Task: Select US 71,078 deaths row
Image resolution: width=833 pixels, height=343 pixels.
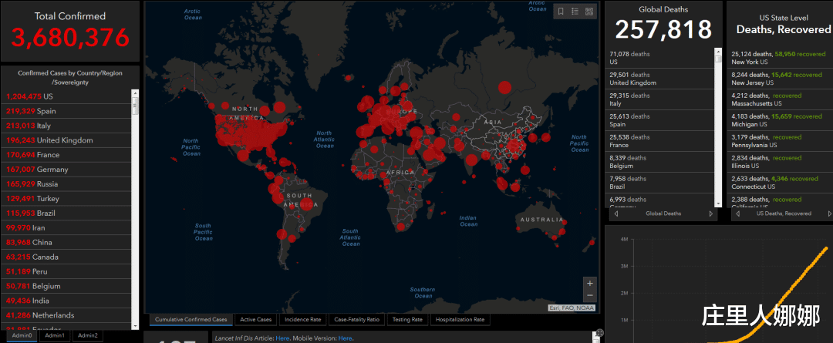Action: [660, 58]
